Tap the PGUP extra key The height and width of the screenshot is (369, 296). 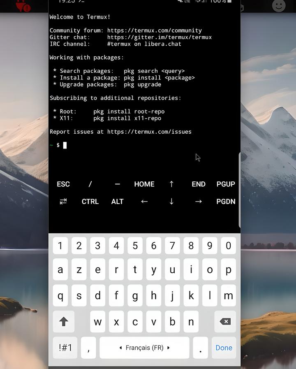pyautogui.click(x=226, y=184)
